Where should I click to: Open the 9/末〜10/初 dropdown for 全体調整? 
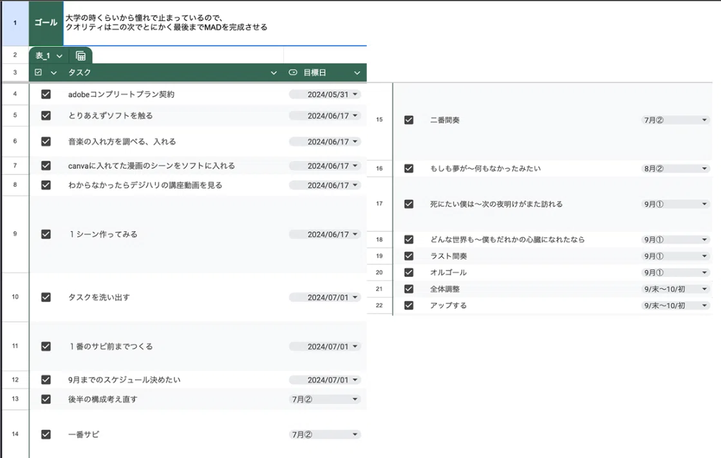675,289
